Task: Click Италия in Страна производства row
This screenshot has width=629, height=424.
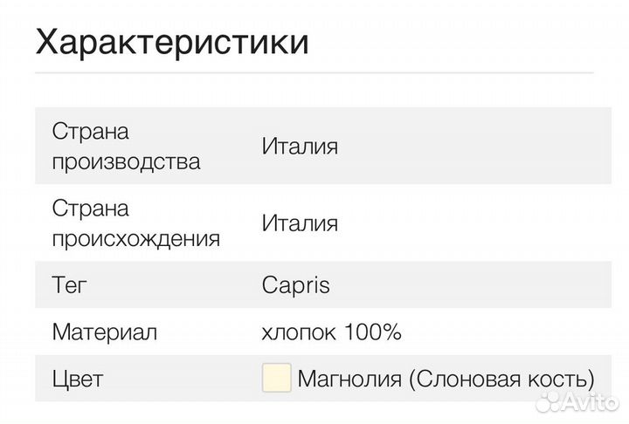Action: point(300,147)
